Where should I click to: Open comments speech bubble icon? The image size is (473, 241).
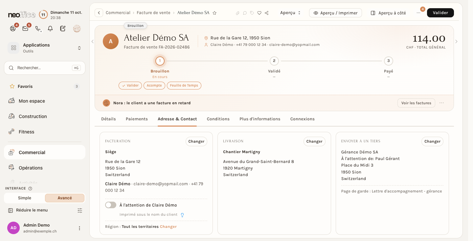(245, 13)
